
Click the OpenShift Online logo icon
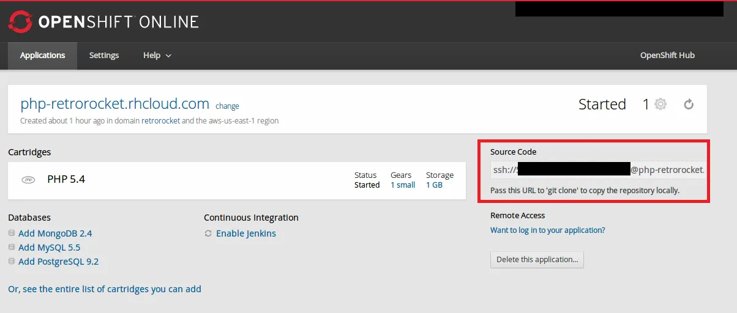pyautogui.click(x=20, y=22)
